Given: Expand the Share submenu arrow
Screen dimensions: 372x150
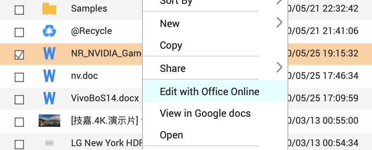Looking at the screenshot, I should pos(279,68).
